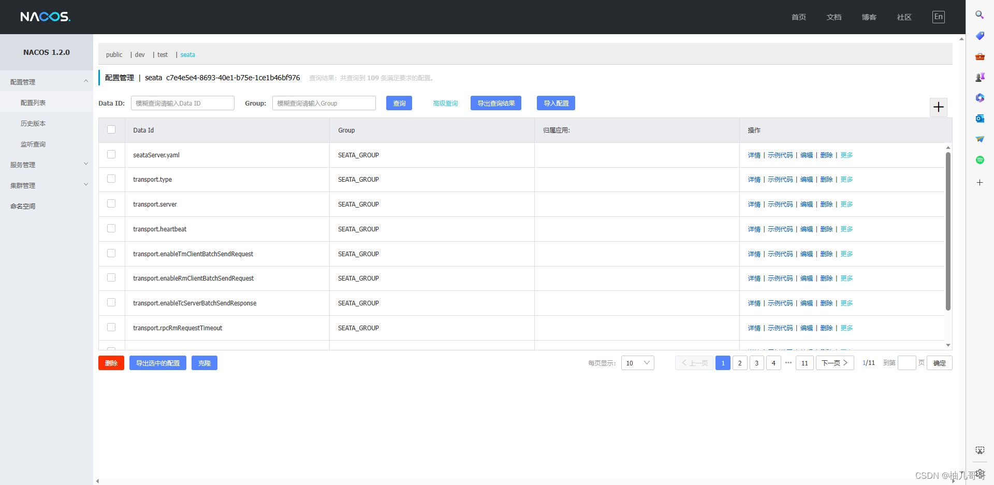994x485 pixels.
Task: Expand the 集群管理 sidebar section
Action: pyautogui.click(x=46, y=185)
